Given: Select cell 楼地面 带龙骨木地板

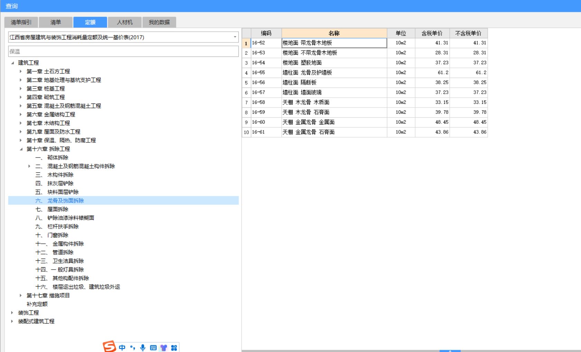Looking at the screenshot, I should pos(334,43).
